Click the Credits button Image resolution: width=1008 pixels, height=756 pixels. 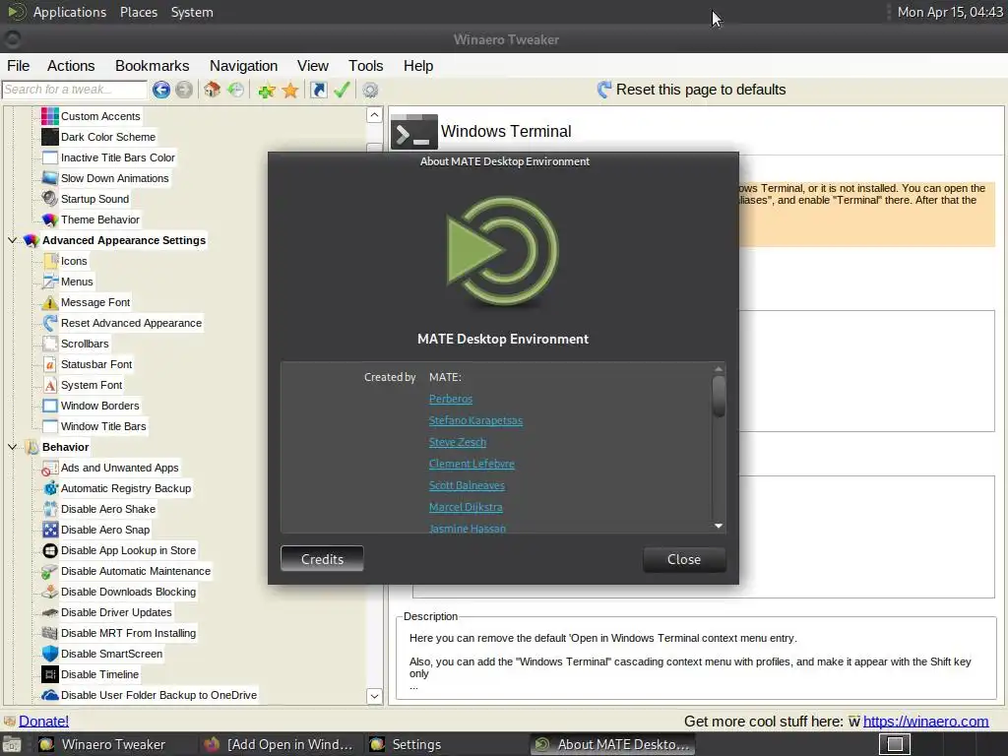click(x=322, y=559)
